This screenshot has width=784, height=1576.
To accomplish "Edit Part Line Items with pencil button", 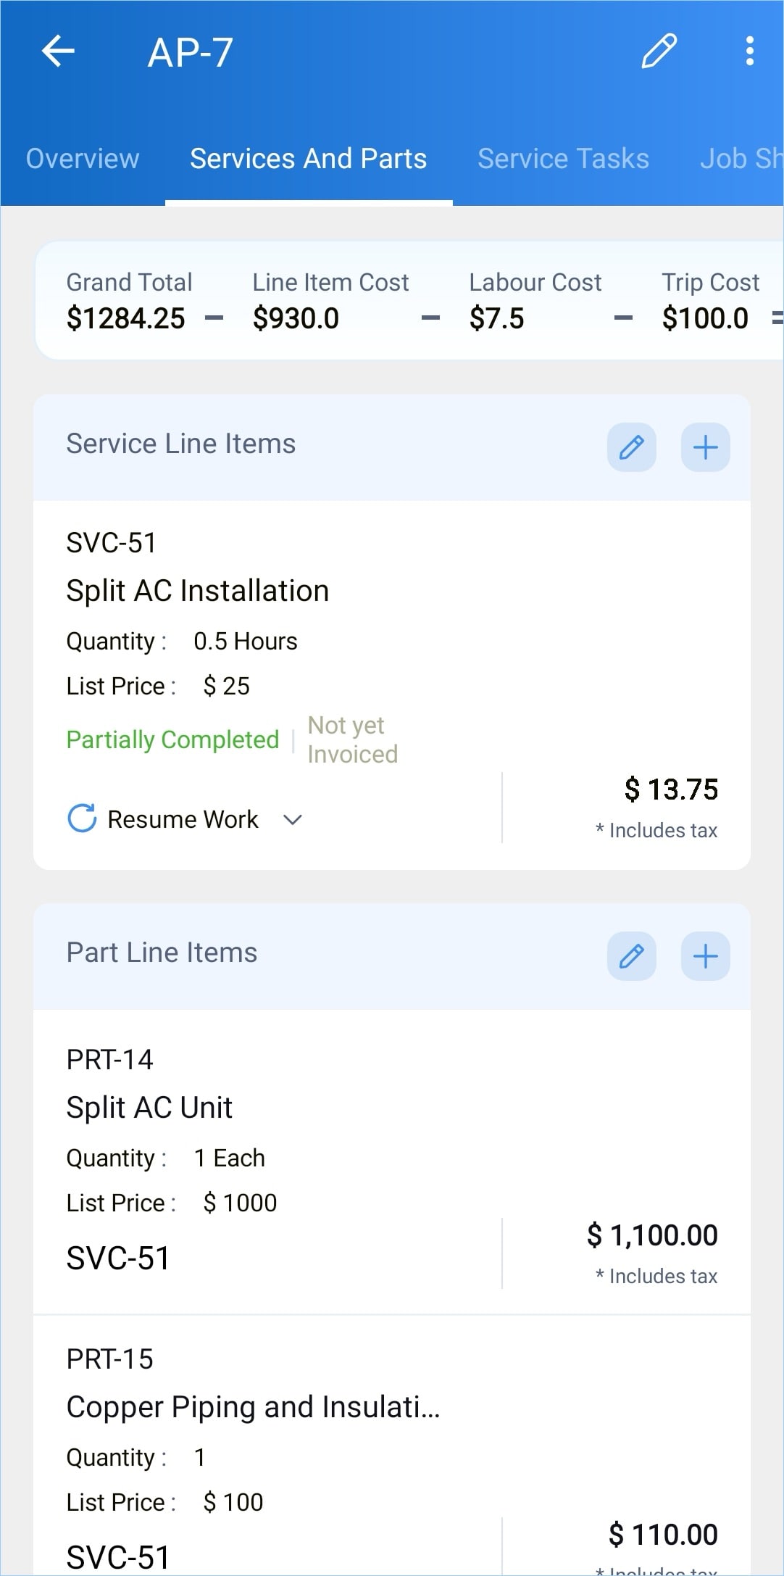I will pyautogui.click(x=631, y=956).
